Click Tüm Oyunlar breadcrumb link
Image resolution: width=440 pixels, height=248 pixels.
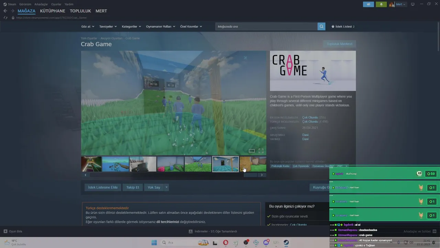[x=89, y=38]
